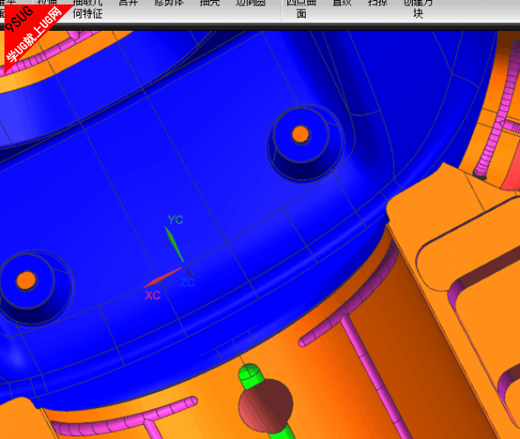
Task: Open the 抽取几何特征 (Extract Geometry) command
Action: (x=88, y=9)
